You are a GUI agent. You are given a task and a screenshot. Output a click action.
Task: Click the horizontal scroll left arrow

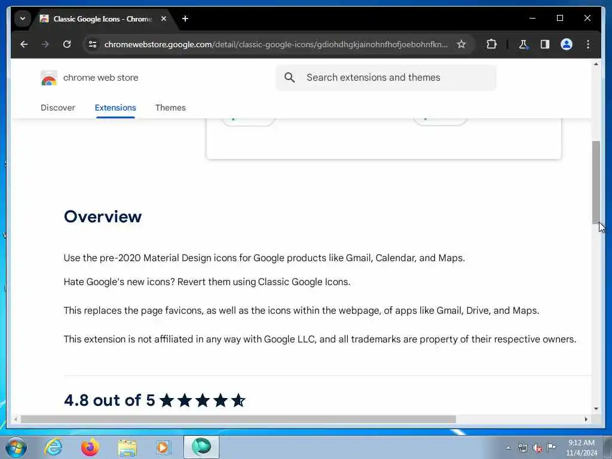[x=16, y=419]
